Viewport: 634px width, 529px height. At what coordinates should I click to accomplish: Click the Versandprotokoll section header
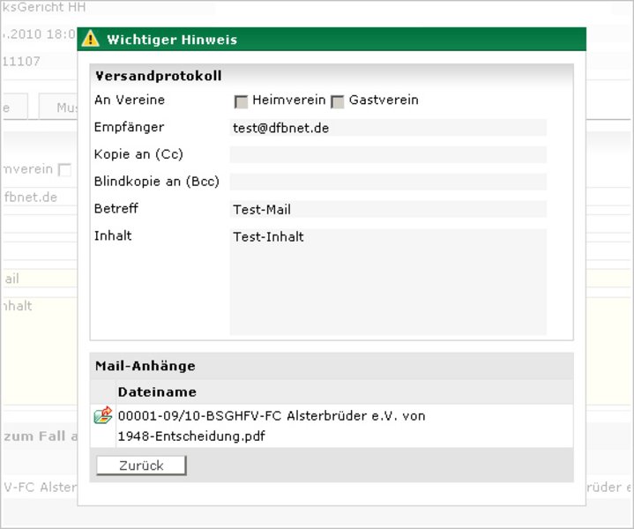tap(158, 76)
